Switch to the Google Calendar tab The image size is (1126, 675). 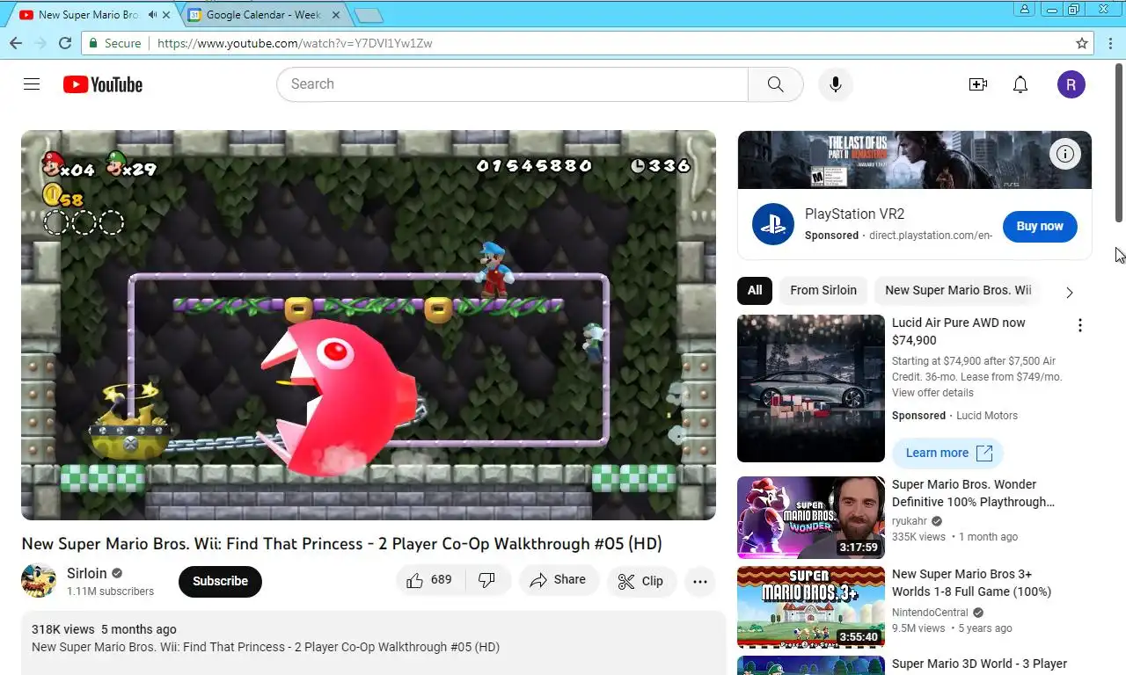(263, 15)
